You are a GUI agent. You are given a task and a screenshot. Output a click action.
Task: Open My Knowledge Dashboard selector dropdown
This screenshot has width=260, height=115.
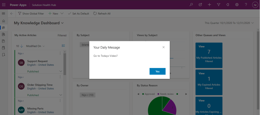[62, 23]
